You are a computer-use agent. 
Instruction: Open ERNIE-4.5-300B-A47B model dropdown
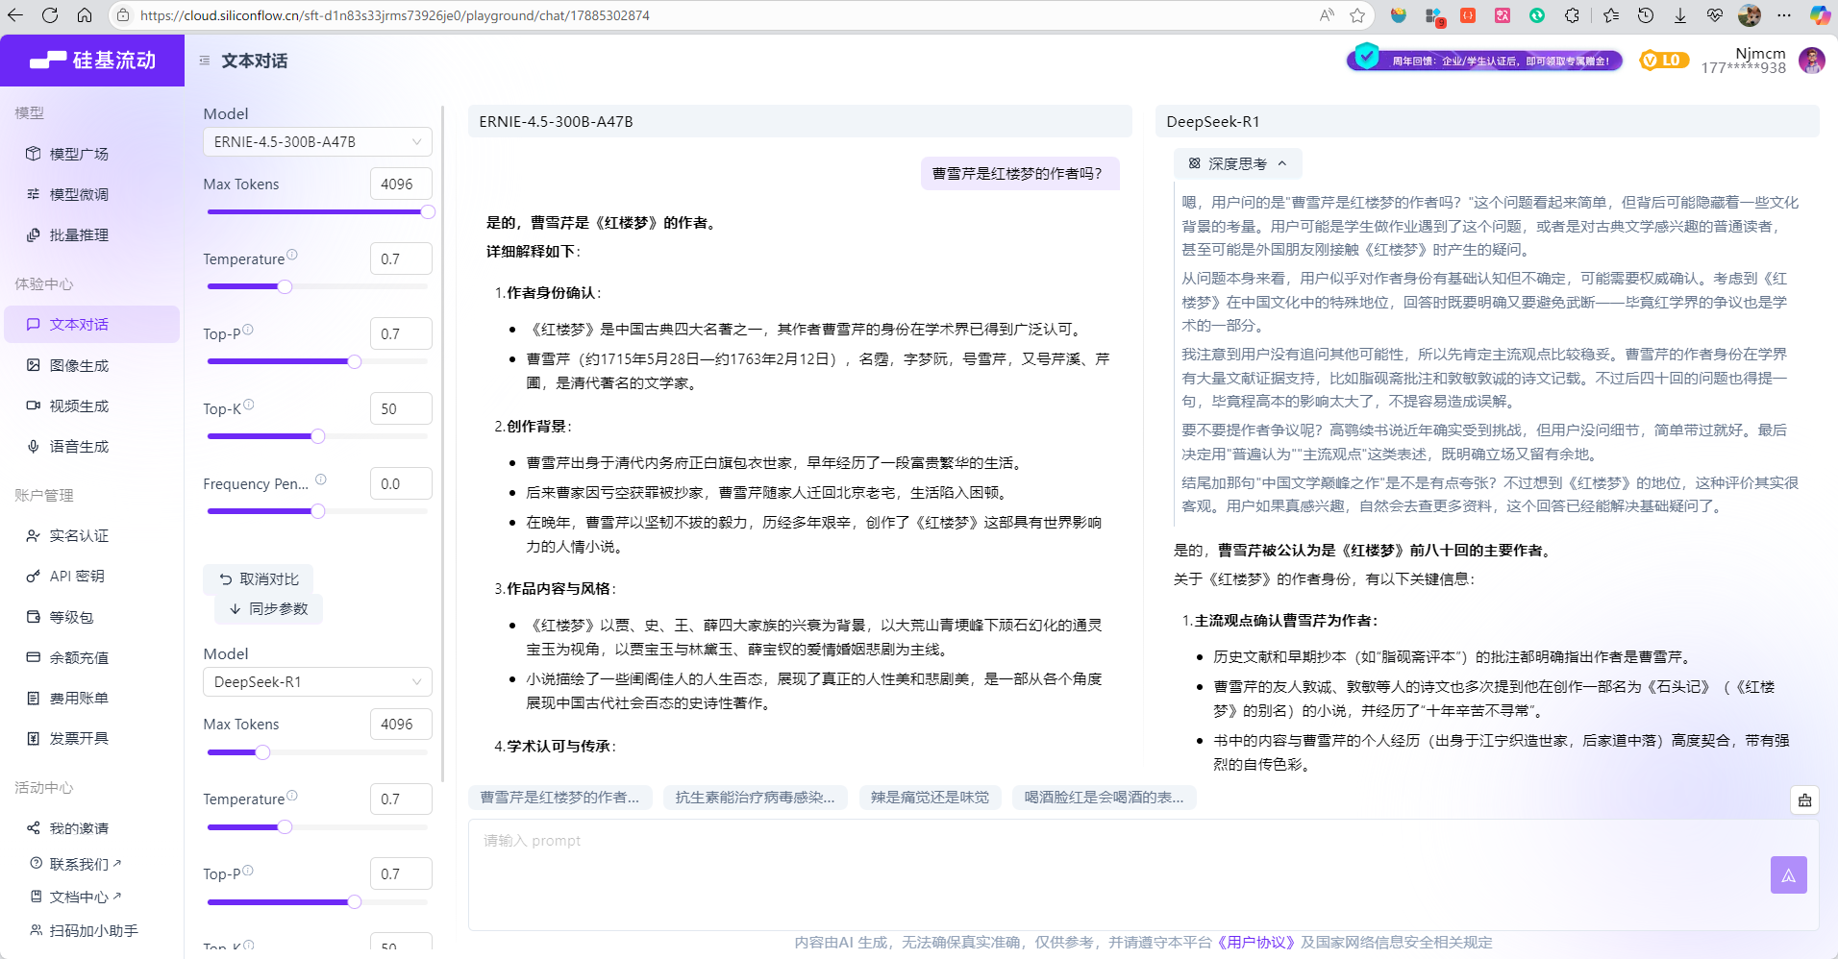point(317,141)
